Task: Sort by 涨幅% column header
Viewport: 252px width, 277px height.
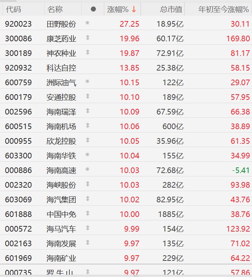Action: click(122, 9)
